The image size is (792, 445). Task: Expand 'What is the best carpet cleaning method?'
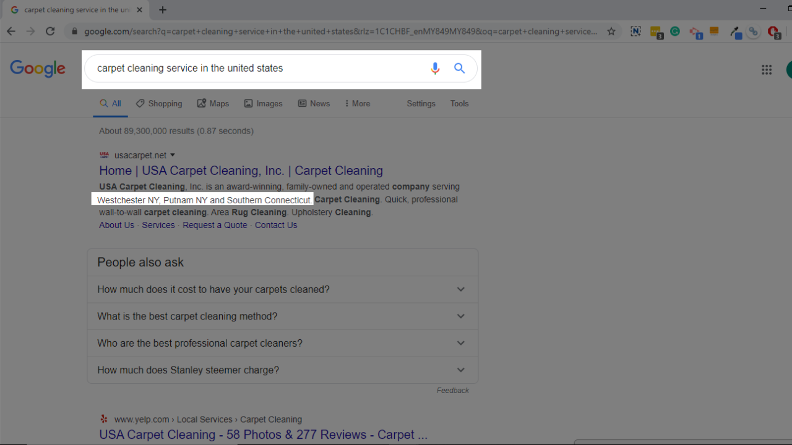(282, 316)
